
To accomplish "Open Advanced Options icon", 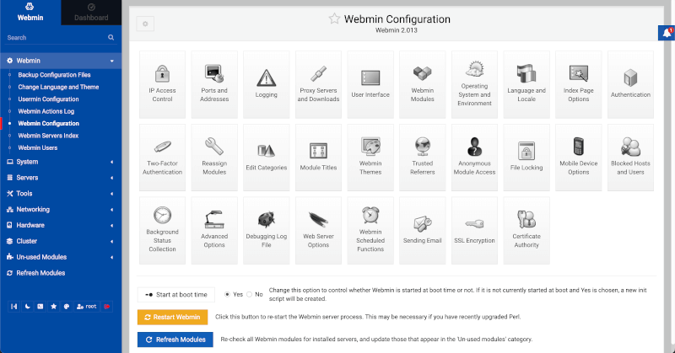I will (x=214, y=231).
